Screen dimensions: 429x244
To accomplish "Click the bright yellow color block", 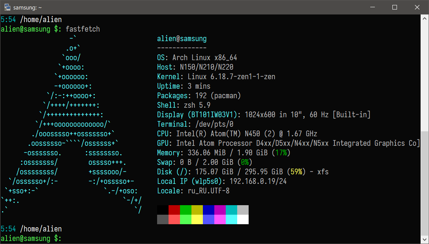I will click(197, 219).
